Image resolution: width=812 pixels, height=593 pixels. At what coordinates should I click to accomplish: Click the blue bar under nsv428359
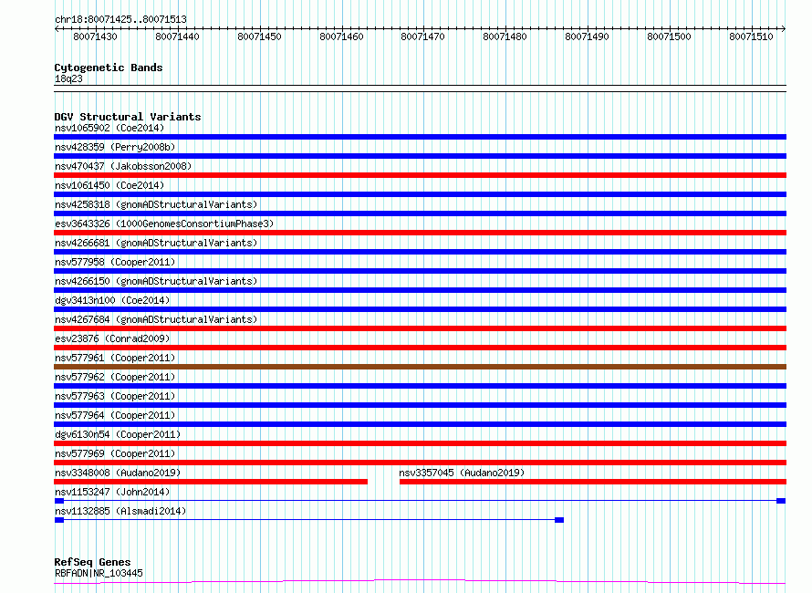pos(420,156)
